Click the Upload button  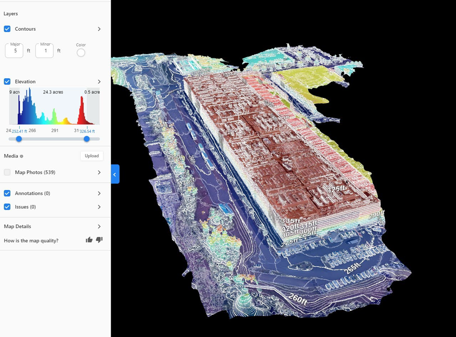coord(92,156)
